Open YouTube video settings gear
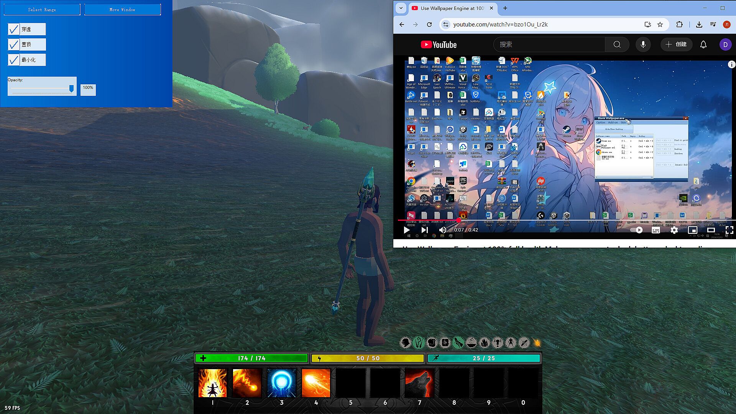 pos(674,230)
